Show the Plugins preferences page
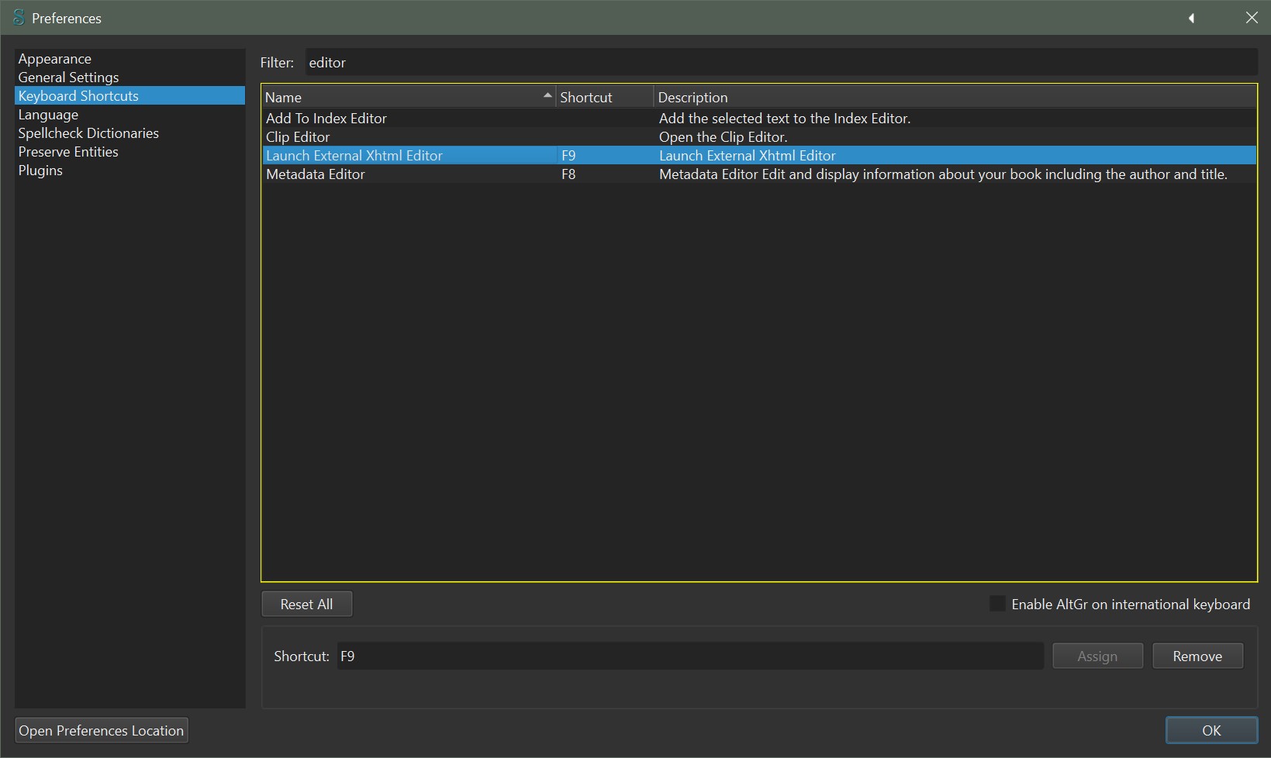Viewport: 1271px width, 758px height. pos(40,171)
